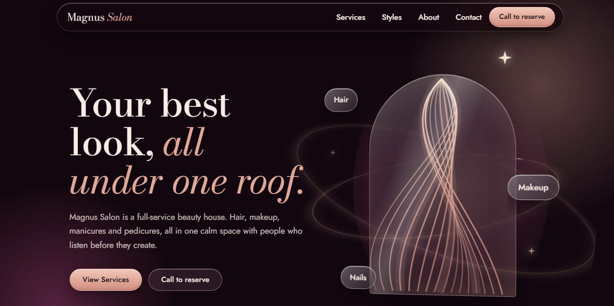Screen dimensions: 614x306
Task: Select About in the navigation bar
Action: [x=429, y=18]
